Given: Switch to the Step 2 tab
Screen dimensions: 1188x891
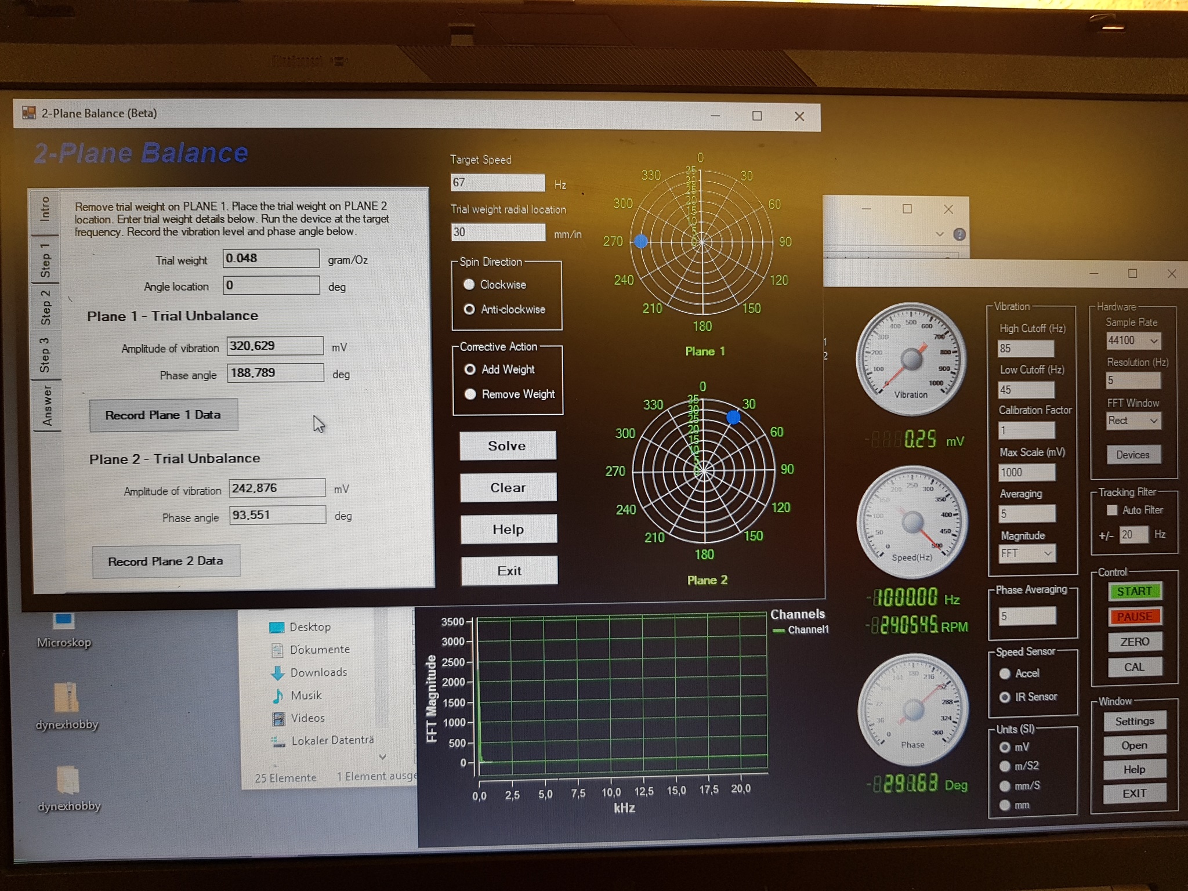Looking at the screenshot, I should tap(46, 307).
